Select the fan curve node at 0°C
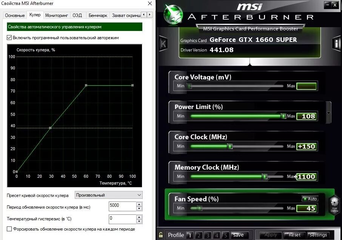This screenshot has height=240, width=342. coord(17,172)
